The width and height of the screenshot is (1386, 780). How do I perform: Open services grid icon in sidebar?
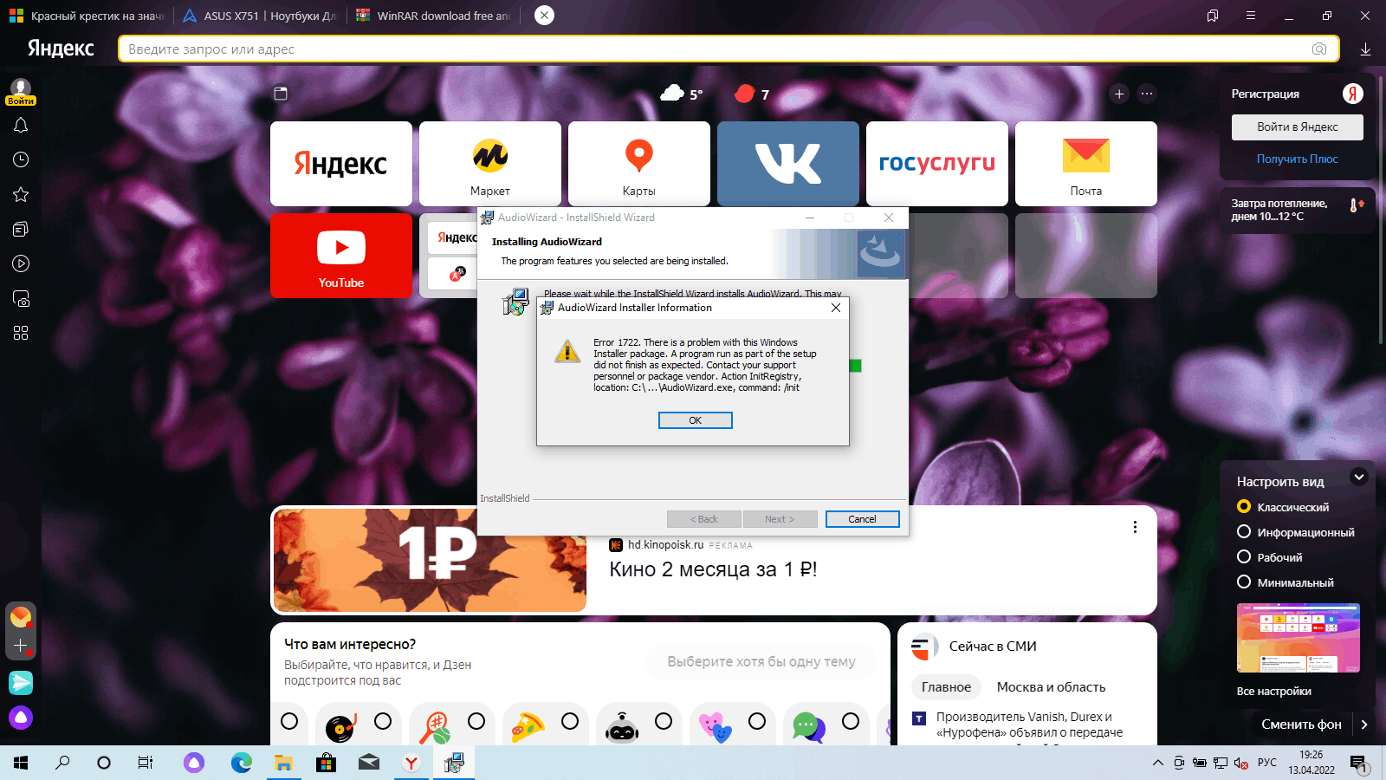pos(21,333)
